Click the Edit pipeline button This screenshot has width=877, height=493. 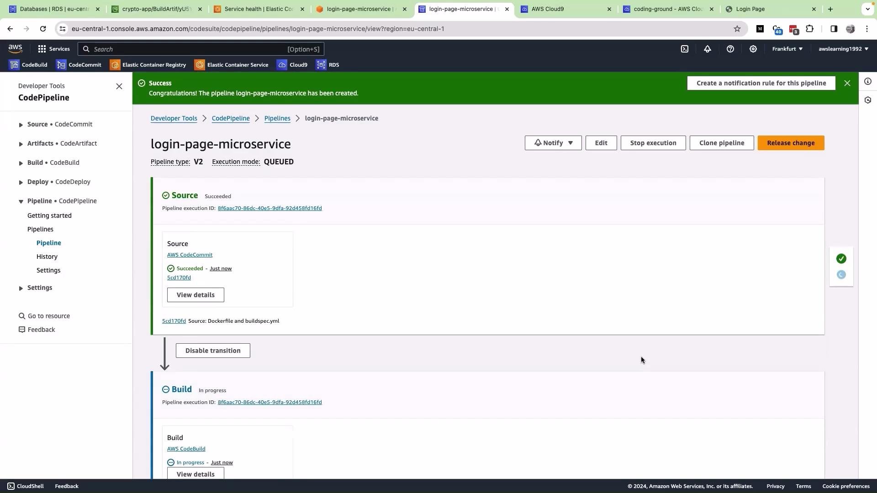[x=601, y=143]
